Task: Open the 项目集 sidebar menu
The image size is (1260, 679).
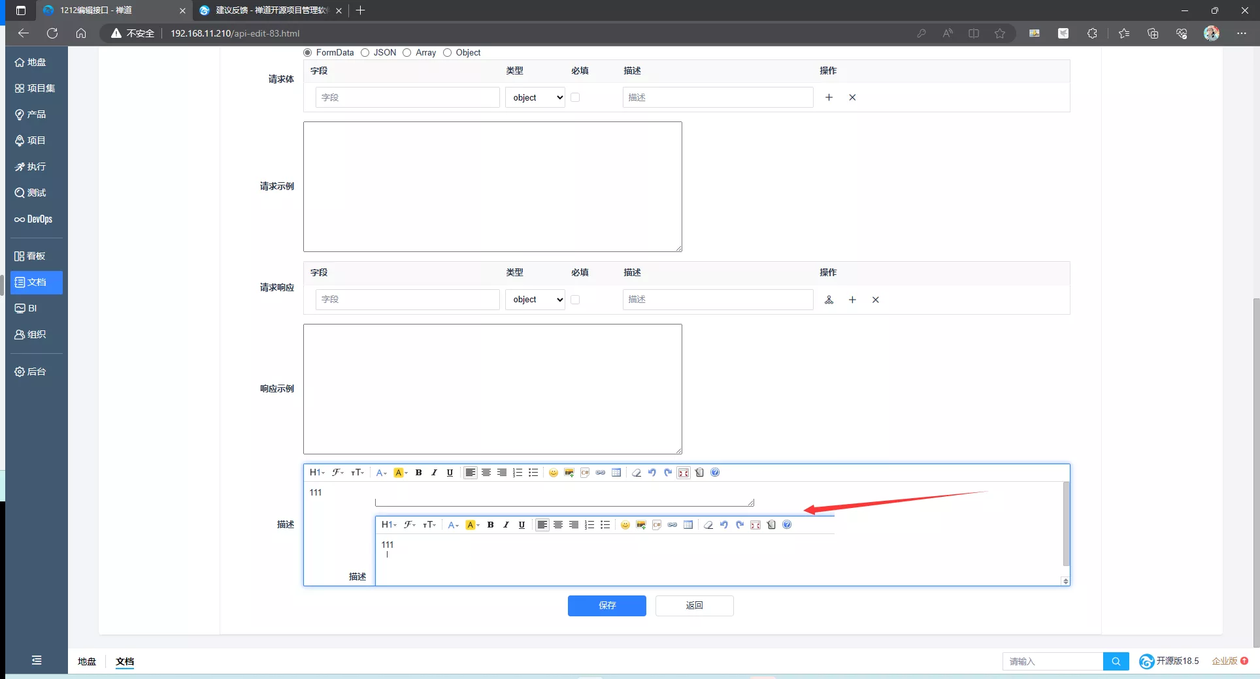Action: tap(37, 88)
